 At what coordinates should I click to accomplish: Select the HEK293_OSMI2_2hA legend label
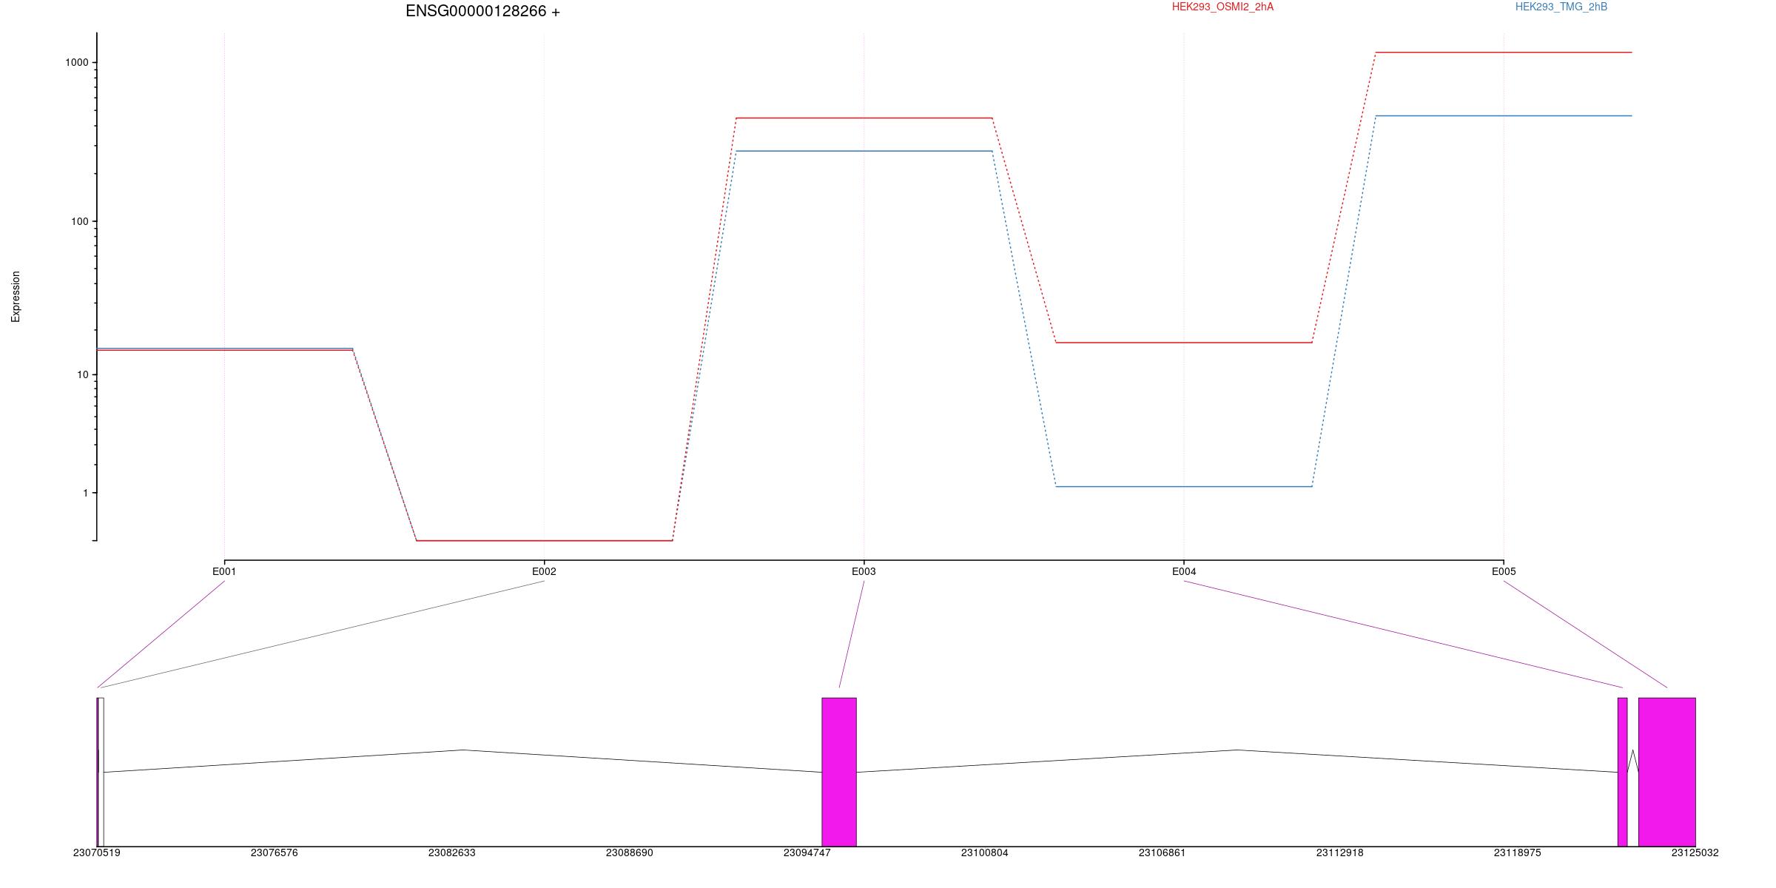click(1222, 7)
